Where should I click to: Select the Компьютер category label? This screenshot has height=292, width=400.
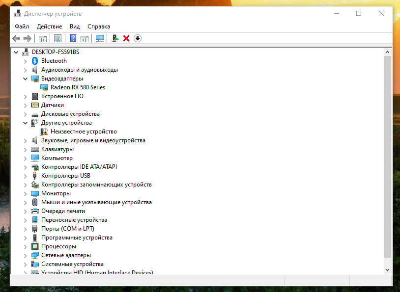coord(57,158)
